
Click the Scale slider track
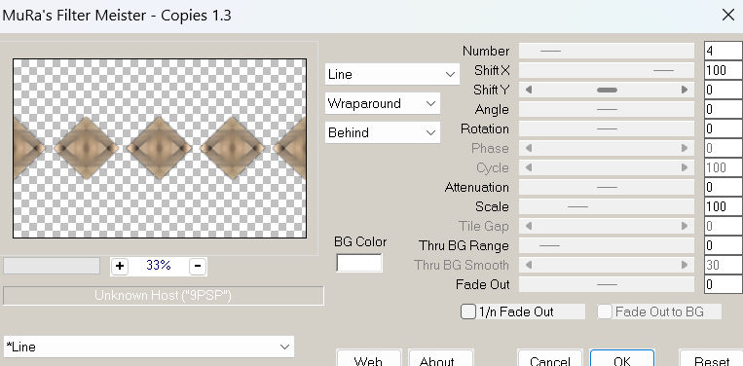coord(607,207)
